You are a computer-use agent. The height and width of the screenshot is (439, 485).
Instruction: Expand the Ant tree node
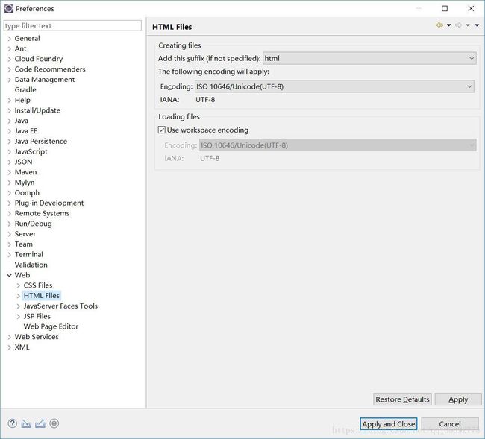[x=9, y=48]
